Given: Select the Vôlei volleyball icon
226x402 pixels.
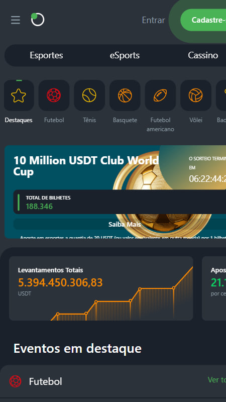Looking at the screenshot, I should [x=196, y=95].
